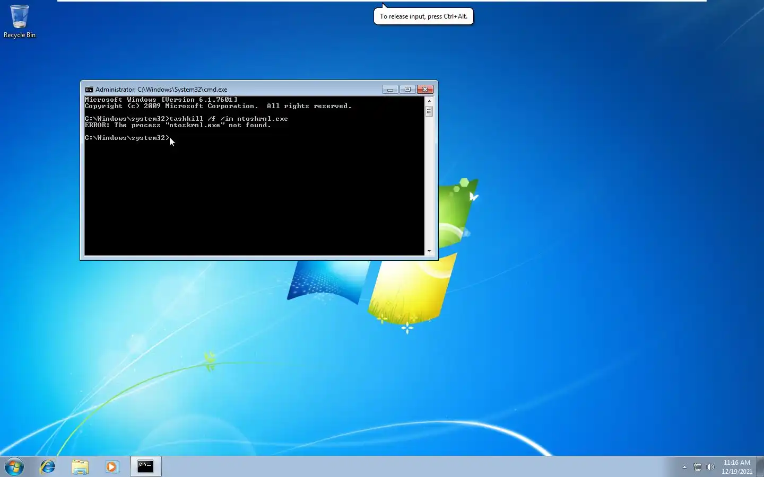The height and width of the screenshot is (477, 764).
Task: Launch Internet Explorer from the taskbar
Action: (48, 466)
